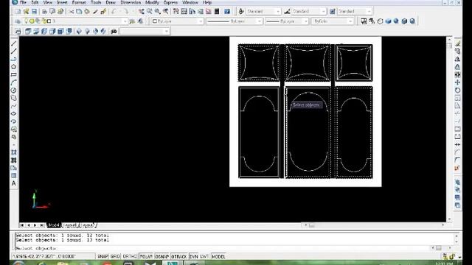Click the Help question mark icon

(x=227, y=12)
